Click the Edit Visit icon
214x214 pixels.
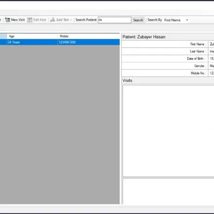[x=30, y=20]
